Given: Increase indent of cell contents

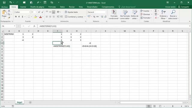Looking at the screenshot, I should pos(61,17).
